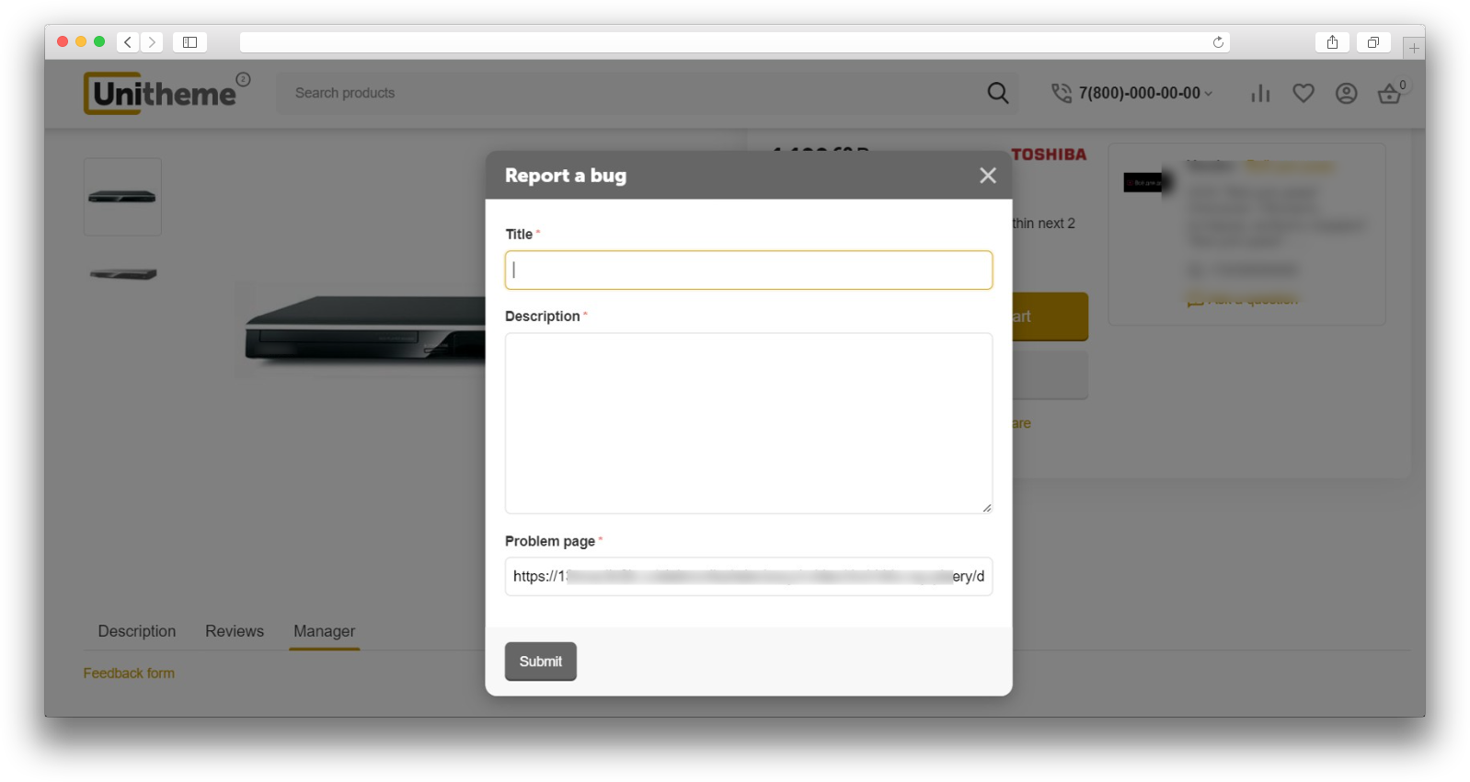Viewport: 1470px width, 782px height.
Task: Select the first product thumbnail image
Action: [x=122, y=197]
